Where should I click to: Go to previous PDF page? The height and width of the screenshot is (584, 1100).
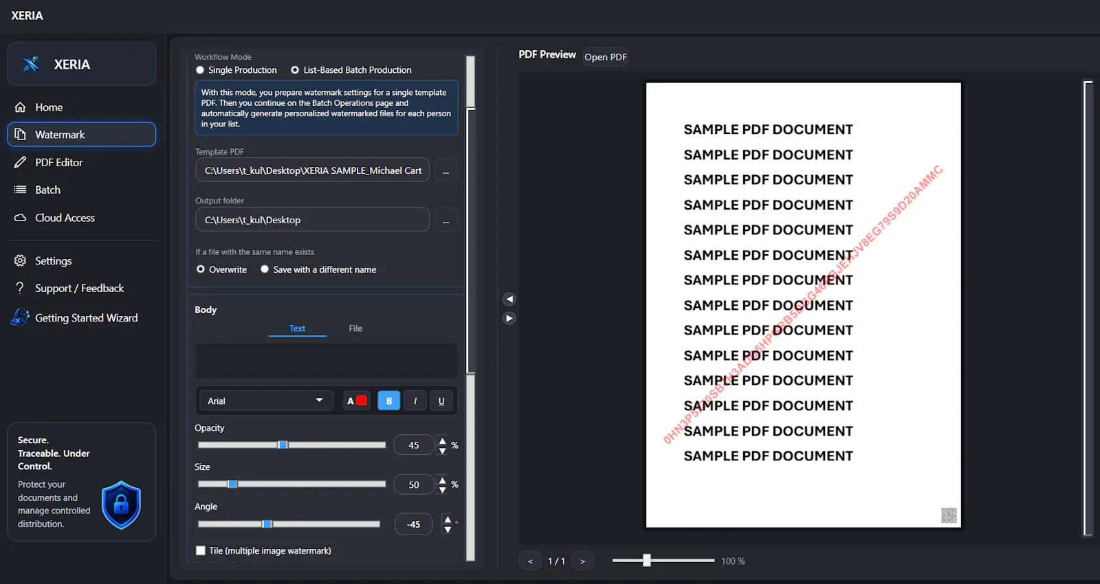pyautogui.click(x=530, y=561)
